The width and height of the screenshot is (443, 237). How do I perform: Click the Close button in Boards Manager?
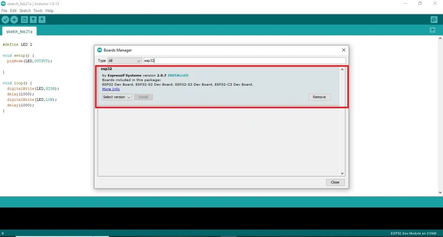pos(335,182)
